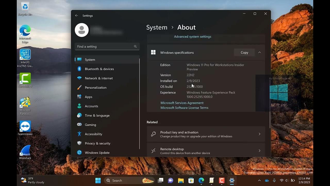This screenshot has width=330, height=186.
Task: Click the microphone icon in system tray
Action: (x=274, y=180)
